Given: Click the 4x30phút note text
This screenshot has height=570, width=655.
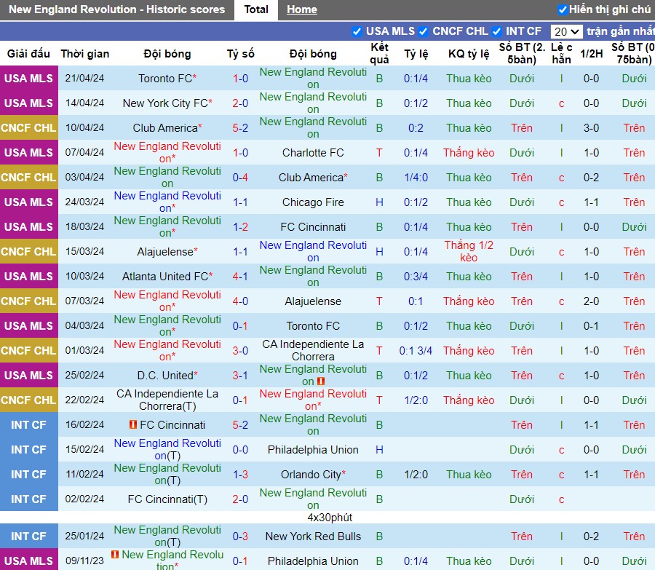Looking at the screenshot, I should coord(330,518).
